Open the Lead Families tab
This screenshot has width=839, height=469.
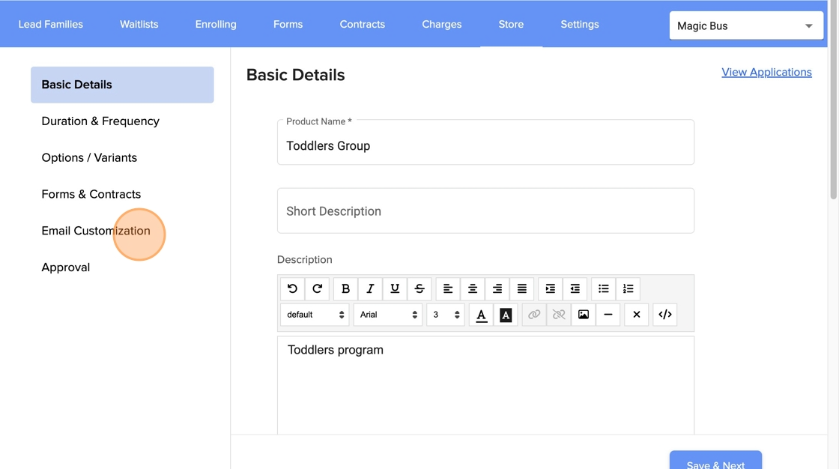[51, 24]
